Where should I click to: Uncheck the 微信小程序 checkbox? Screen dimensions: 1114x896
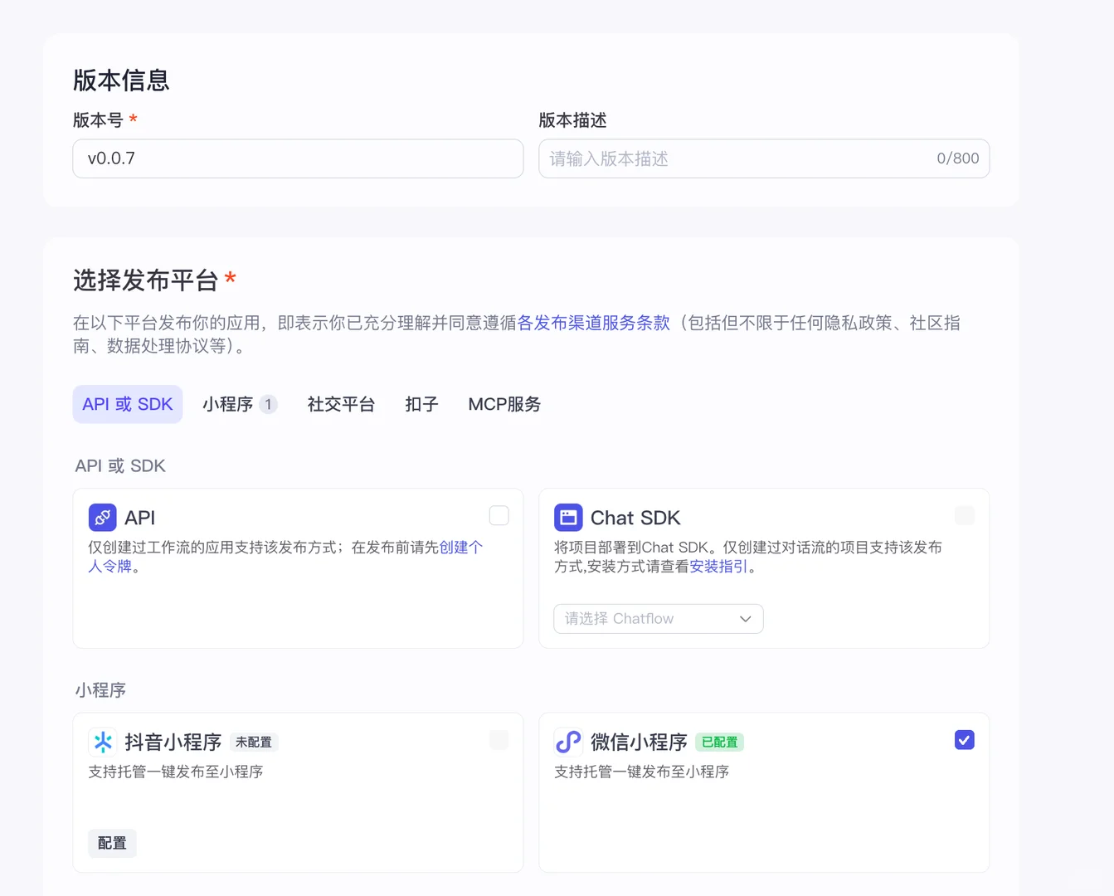pyautogui.click(x=964, y=740)
